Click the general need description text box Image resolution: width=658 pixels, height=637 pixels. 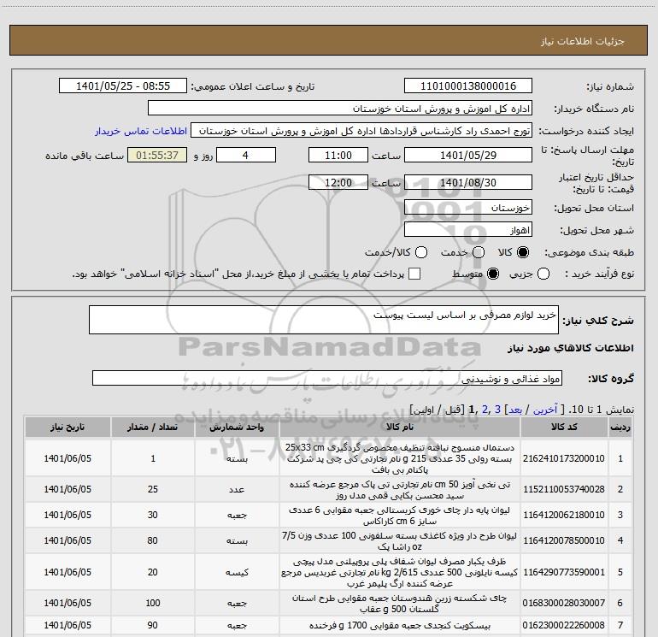point(324,320)
